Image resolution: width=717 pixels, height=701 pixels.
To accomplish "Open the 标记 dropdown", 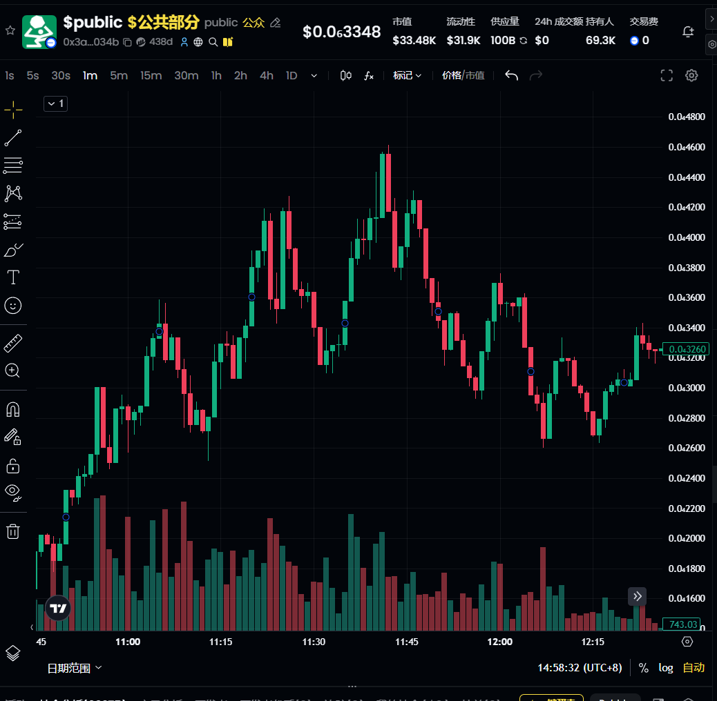I will pyautogui.click(x=407, y=75).
